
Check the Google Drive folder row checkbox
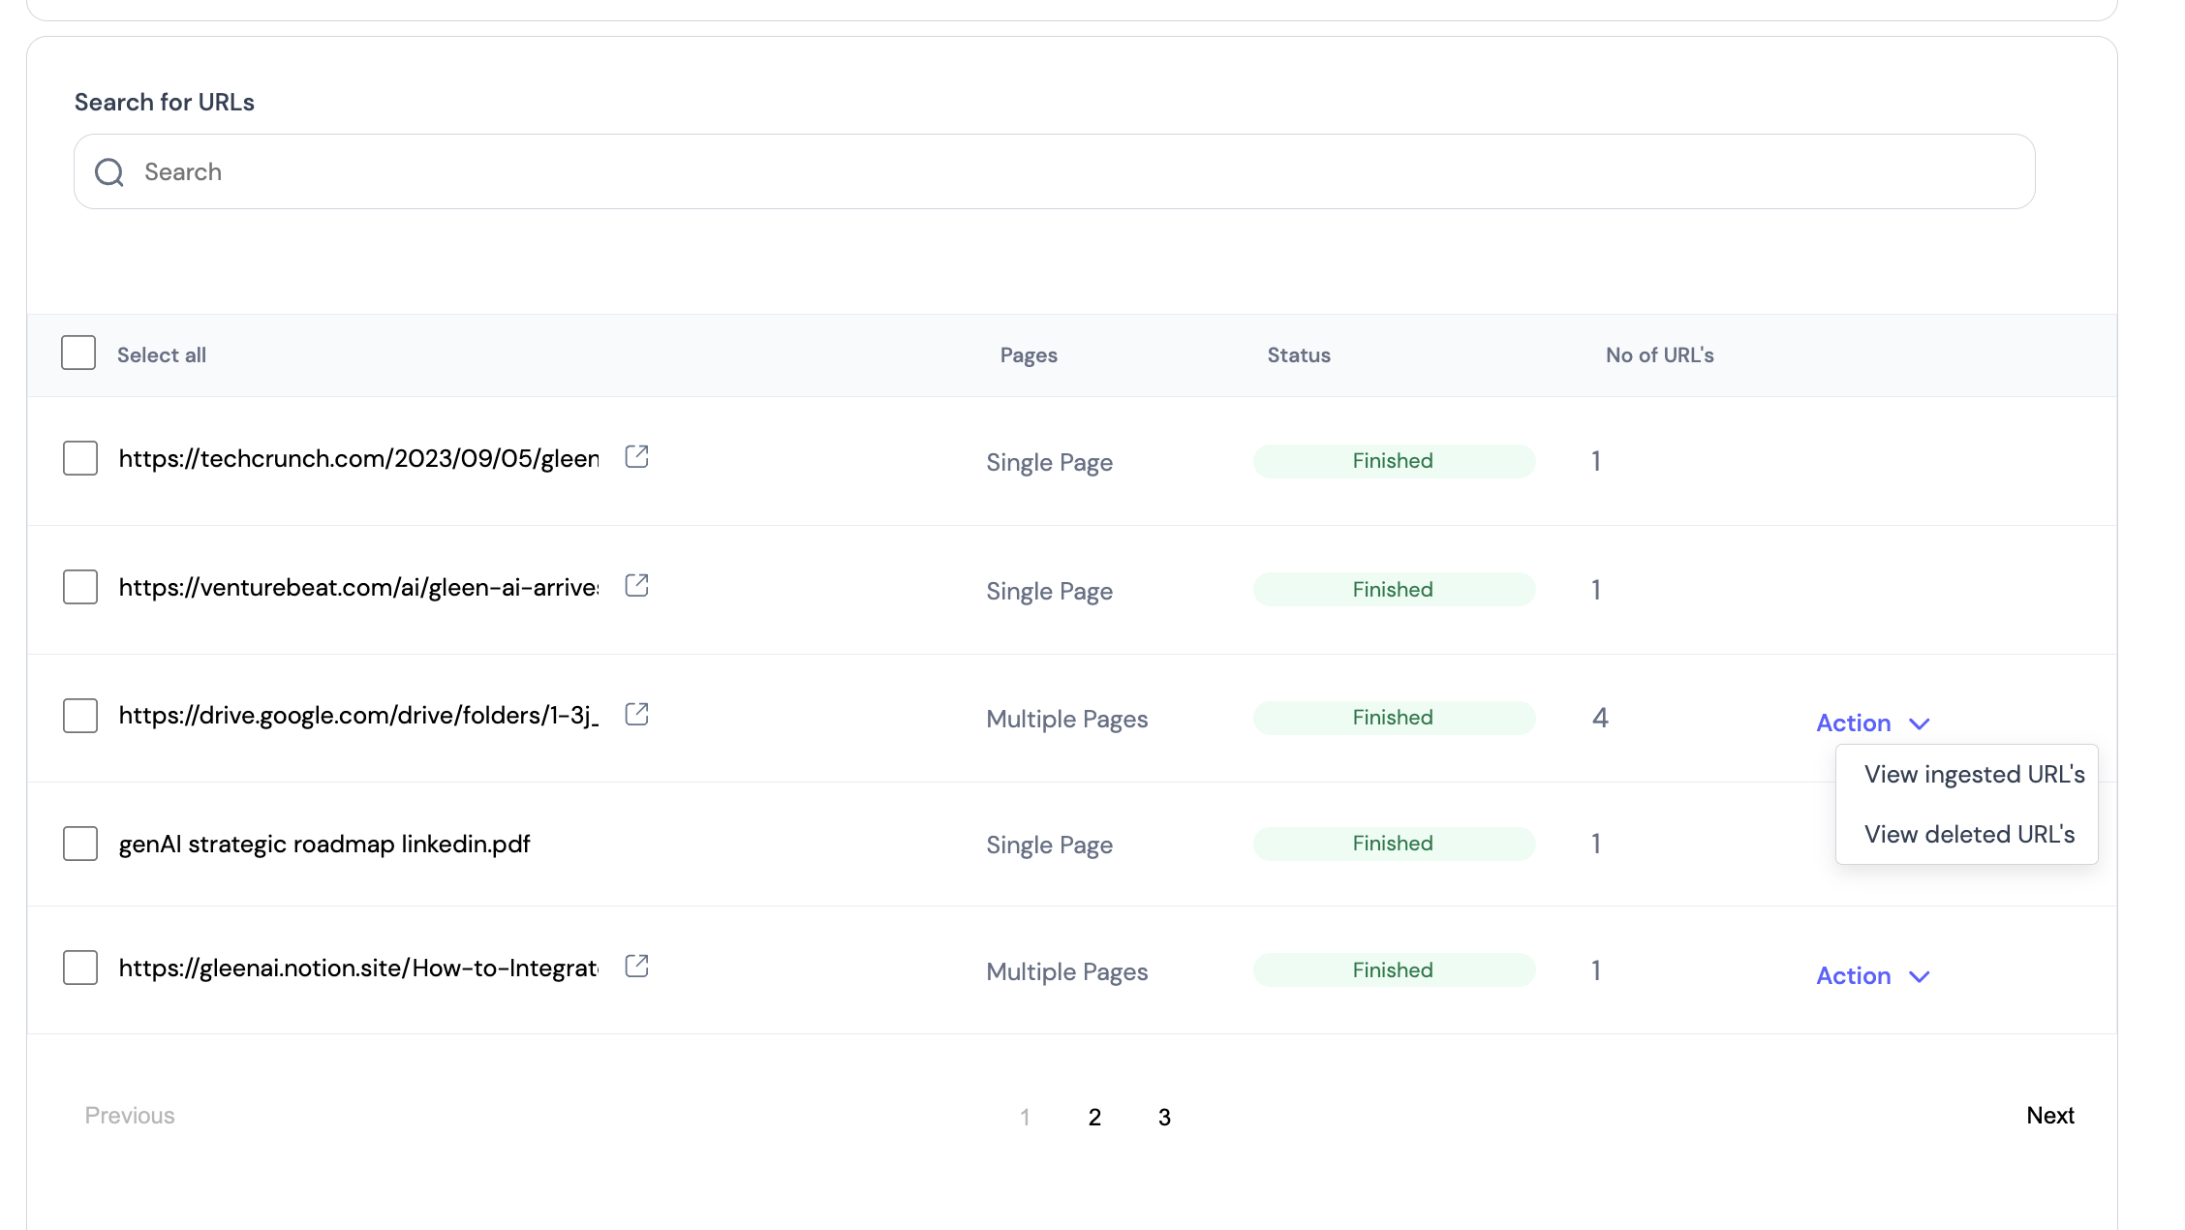coord(80,716)
